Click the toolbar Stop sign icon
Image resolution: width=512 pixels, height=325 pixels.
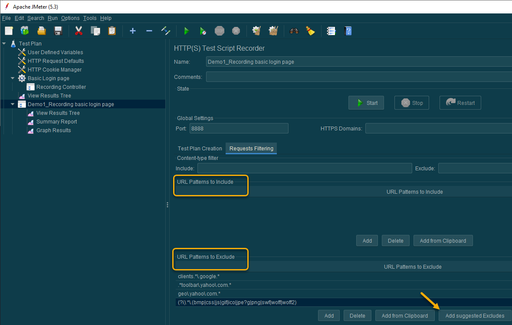click(220, 31)
